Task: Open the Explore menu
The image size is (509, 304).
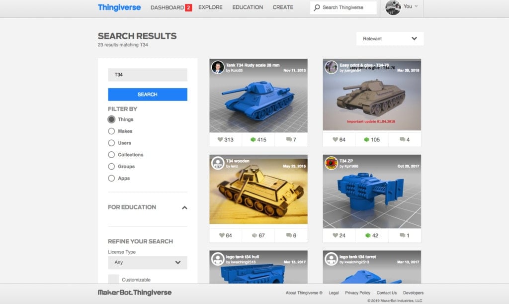Action: coord(210,7)
